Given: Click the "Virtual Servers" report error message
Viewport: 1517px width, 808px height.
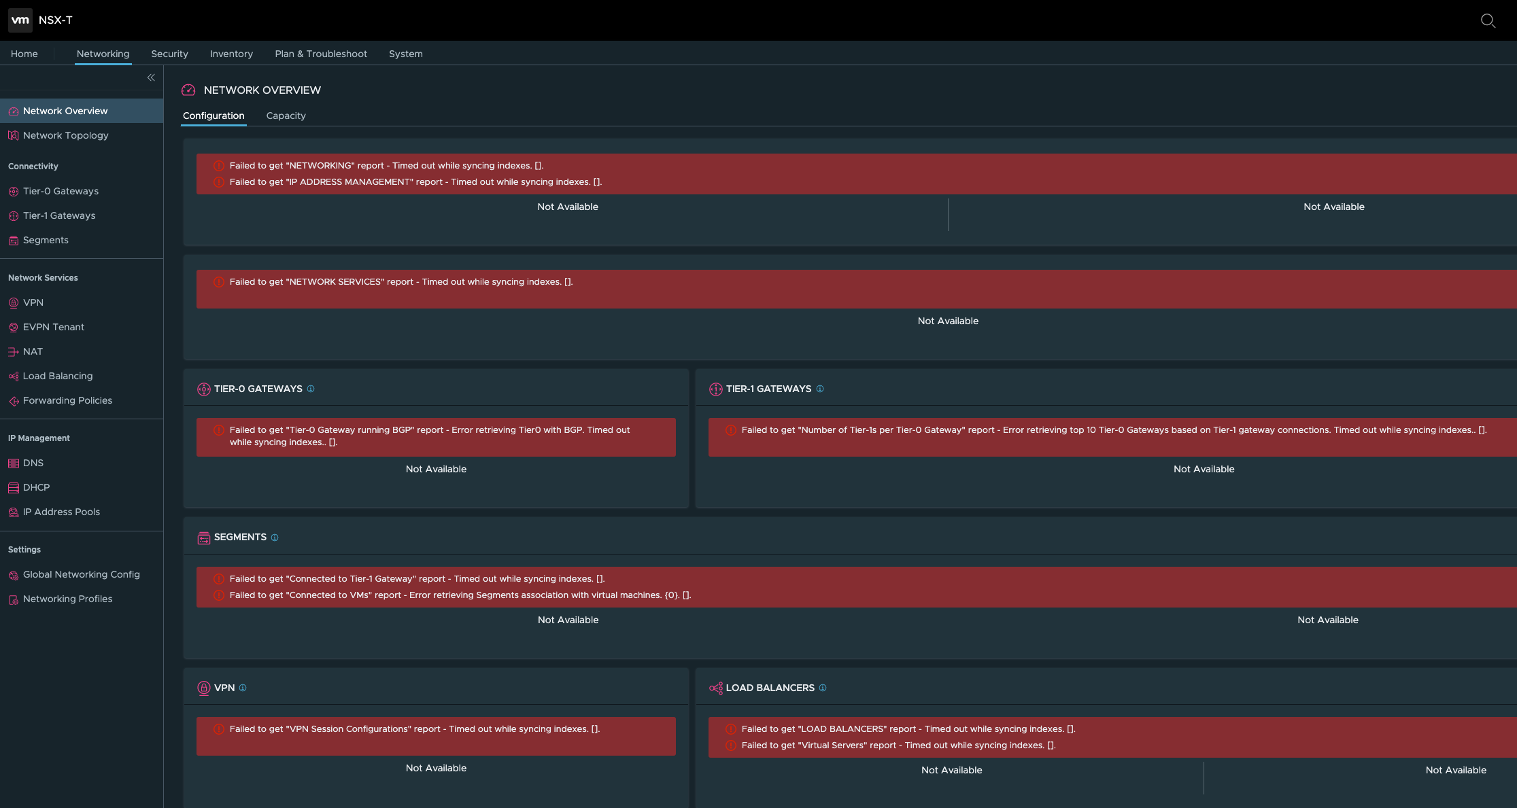Looking at the screenshot, I should tap(898, 745).
